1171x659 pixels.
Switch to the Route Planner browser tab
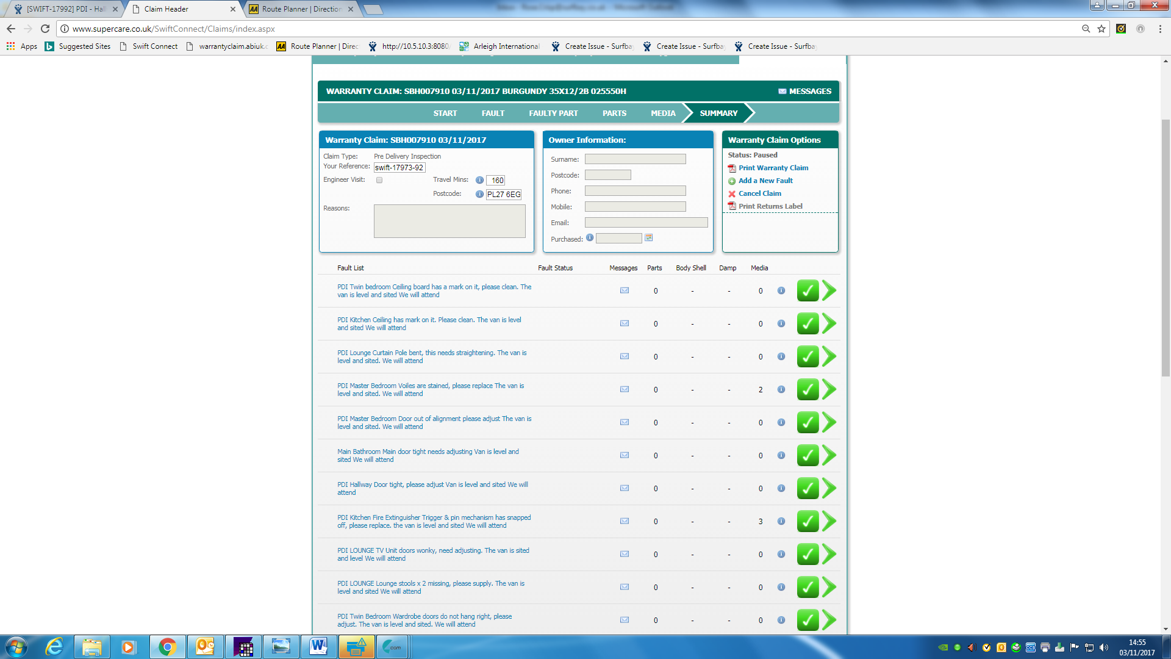[x=301, y=9]
